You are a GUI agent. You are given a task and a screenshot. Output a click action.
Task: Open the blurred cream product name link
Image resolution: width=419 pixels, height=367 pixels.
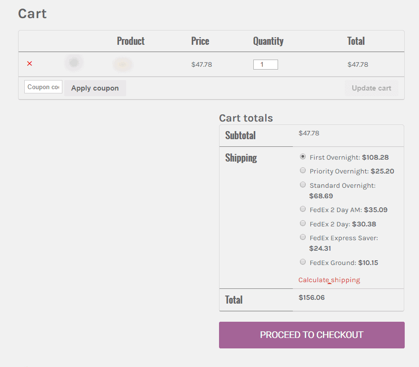click(123, 64)
